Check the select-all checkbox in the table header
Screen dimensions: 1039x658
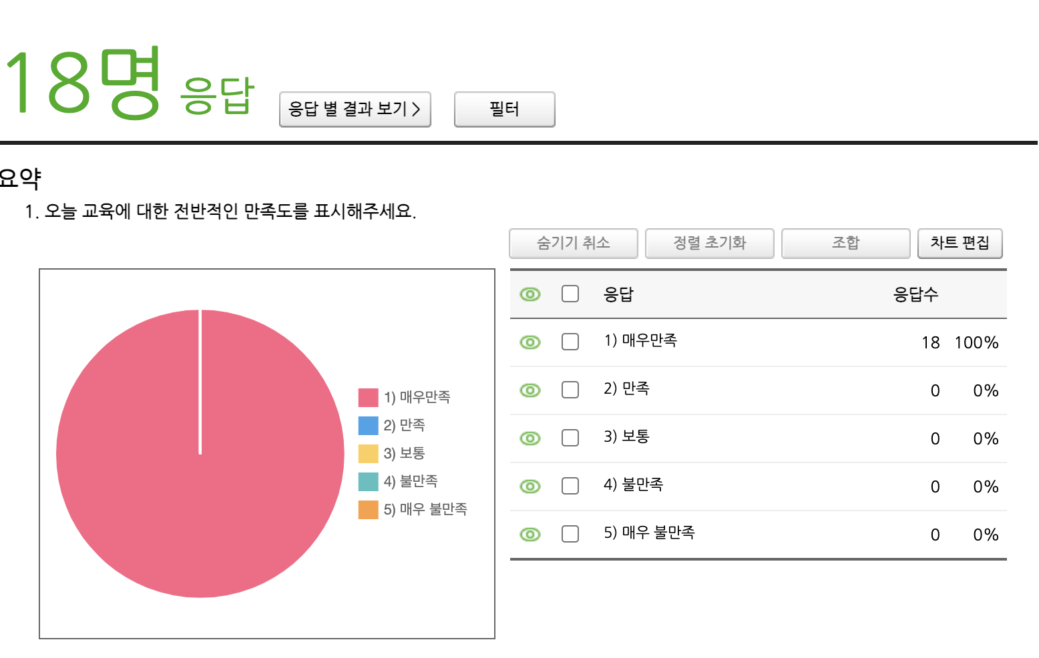point(570,294)
